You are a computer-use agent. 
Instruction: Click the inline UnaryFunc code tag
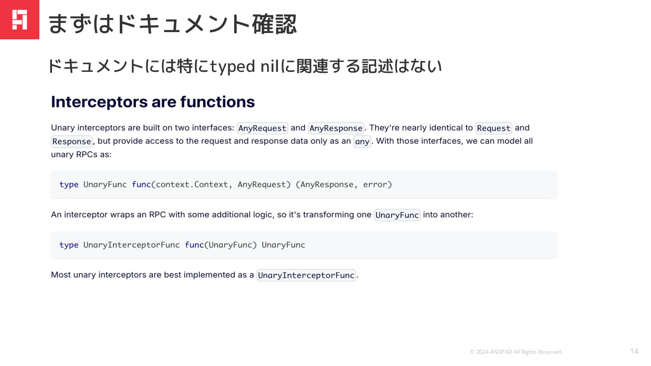(397, 215)
